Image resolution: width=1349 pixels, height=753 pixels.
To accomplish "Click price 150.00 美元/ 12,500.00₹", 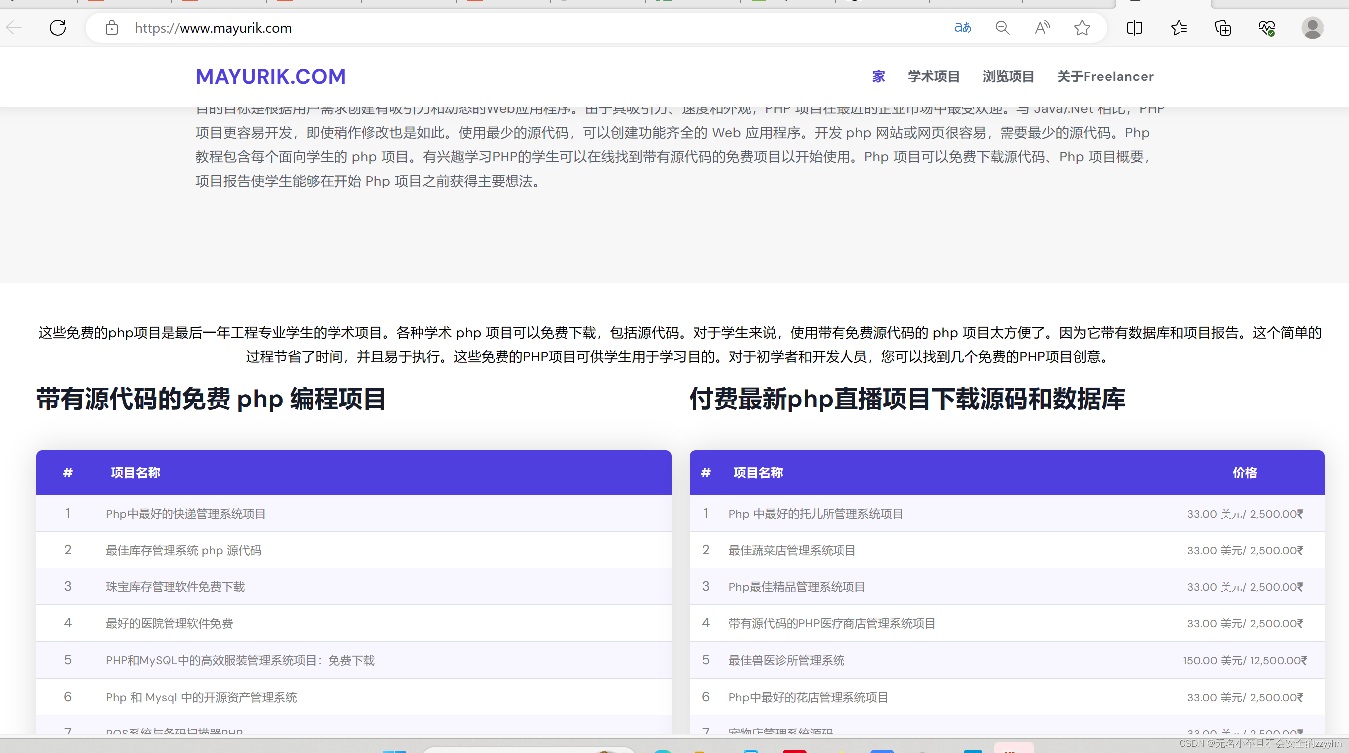I will [x=1245, y=660].
